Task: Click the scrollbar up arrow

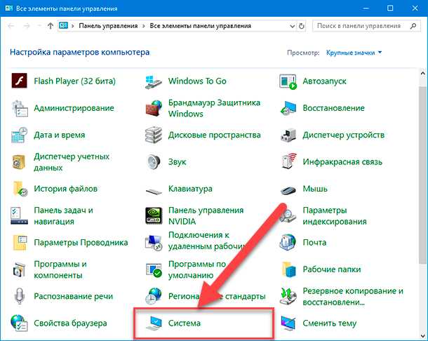Action: coord(423,73)
